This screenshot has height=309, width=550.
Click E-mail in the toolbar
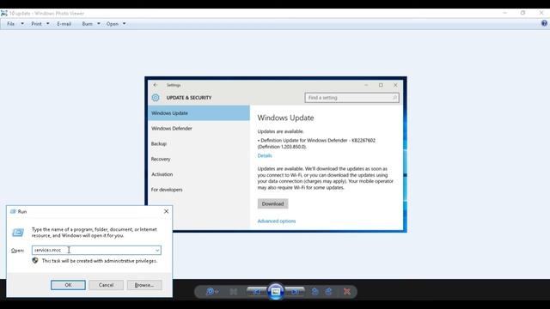pyautogui.click(x=64, y=24)
